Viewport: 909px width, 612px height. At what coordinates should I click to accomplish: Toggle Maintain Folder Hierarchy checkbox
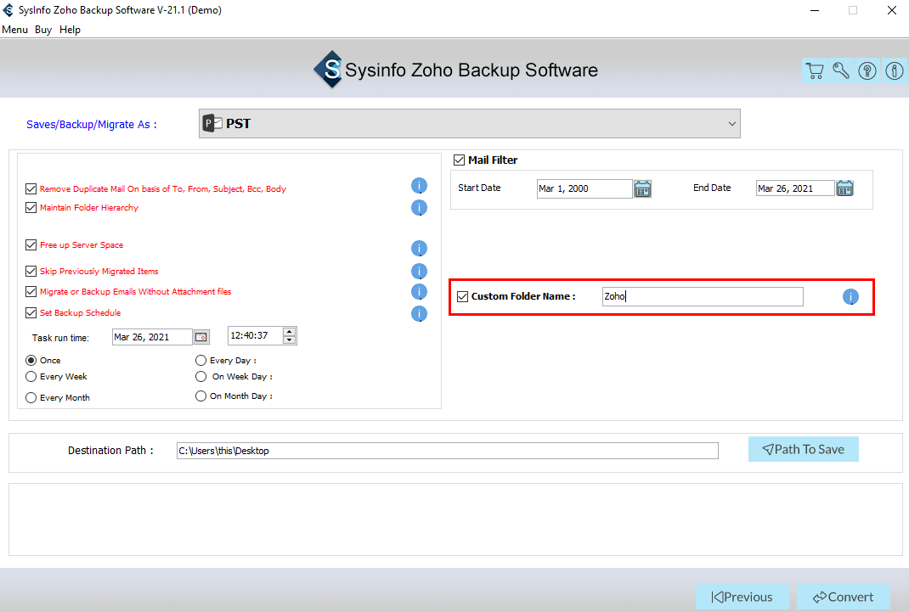tap(31, 207)
